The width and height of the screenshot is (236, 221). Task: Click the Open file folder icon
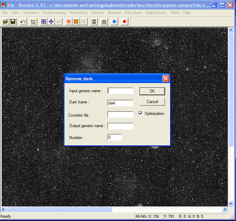[x=5, y=22]
